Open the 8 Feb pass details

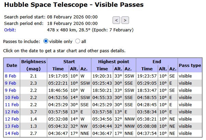click(x=10, y=76)
